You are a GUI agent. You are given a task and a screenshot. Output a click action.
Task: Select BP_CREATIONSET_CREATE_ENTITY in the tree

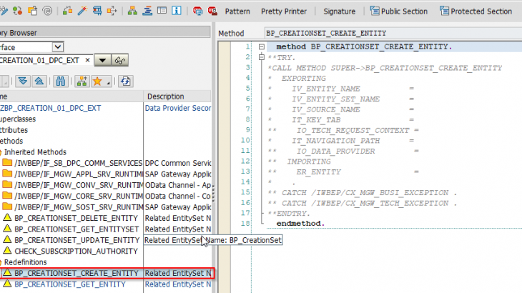pos(76,273)
